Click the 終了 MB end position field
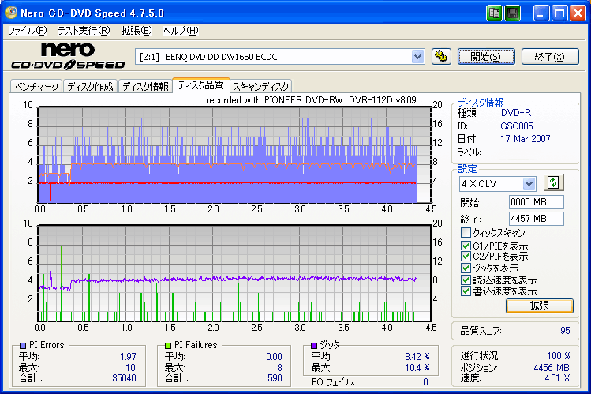This screenshot has width=591, height=394. [x=536, y=219]
